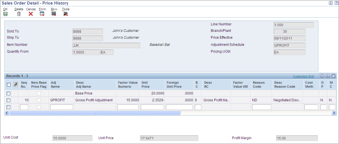The image size is (339, 144).
Task: Click the Cancel red X icon
Action: point(31,14)
